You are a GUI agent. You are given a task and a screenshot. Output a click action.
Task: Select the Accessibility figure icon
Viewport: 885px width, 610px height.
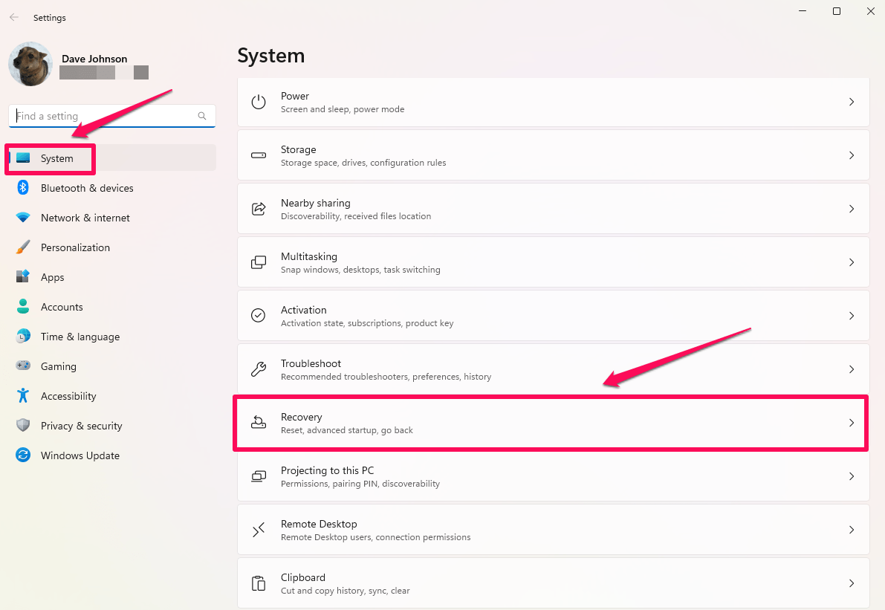tap(22, 396)
